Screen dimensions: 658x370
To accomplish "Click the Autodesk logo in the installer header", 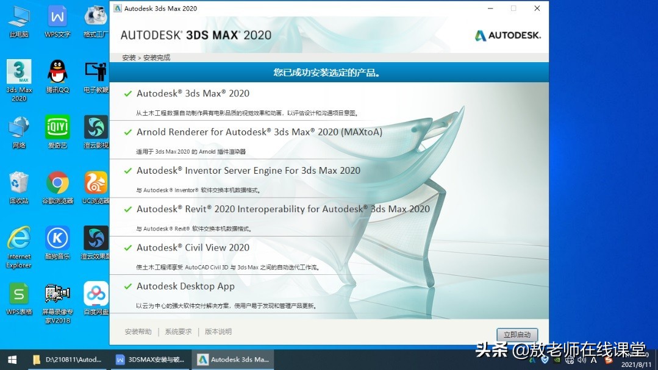I will [507, 35].
